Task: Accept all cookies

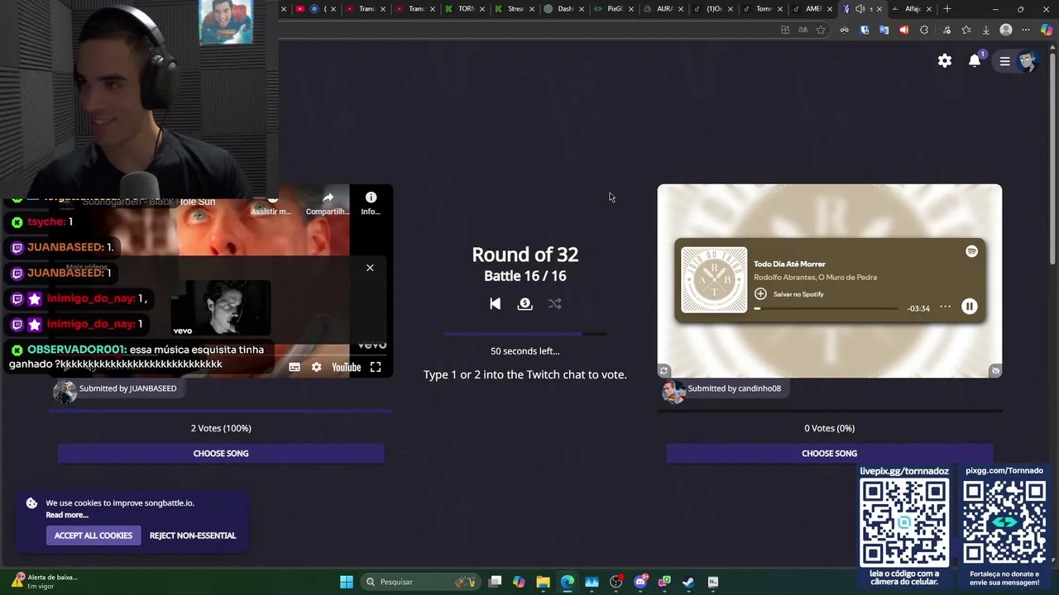Action: coord(93,535)
